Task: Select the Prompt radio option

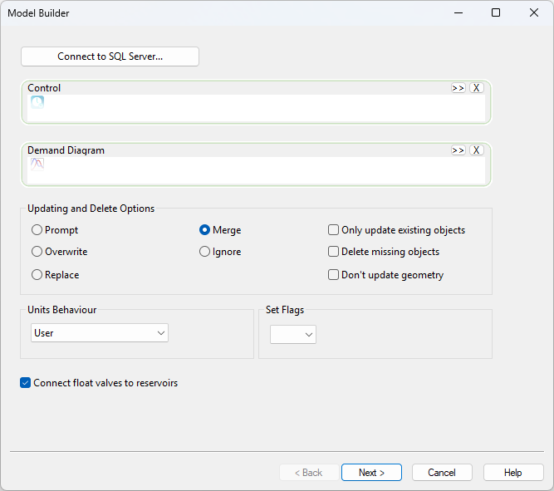Action: coord(37,230)
